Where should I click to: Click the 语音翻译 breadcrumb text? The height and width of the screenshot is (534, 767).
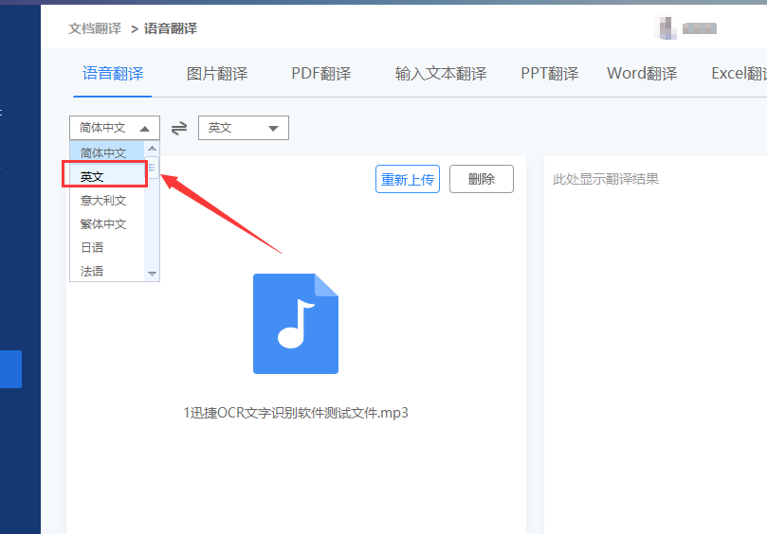[171, 28]
